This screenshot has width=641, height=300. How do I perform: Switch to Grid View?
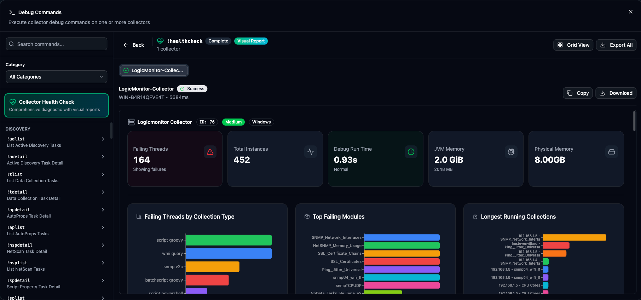pyautogui.click(x=573, y=45)
